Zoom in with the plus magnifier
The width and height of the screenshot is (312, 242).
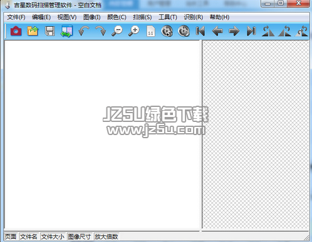point(134,31)
